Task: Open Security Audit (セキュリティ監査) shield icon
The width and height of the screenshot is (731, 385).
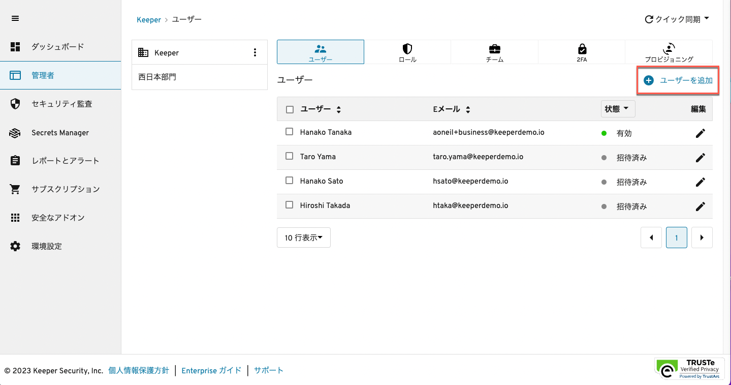Action: pos(15,104)
